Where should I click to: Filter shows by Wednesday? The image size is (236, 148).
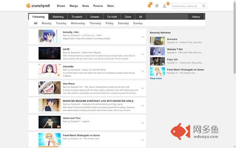(x=78, y=23)
